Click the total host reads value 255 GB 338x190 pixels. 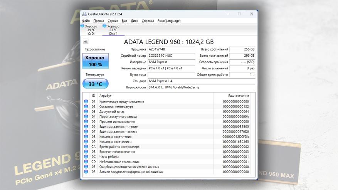click(242, 49)
